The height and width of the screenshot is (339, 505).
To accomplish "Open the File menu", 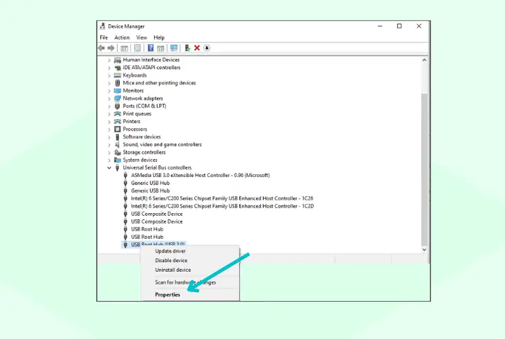I will (104, 37).
